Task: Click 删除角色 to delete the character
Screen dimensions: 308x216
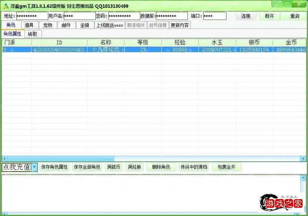Action: click(161, 167)
